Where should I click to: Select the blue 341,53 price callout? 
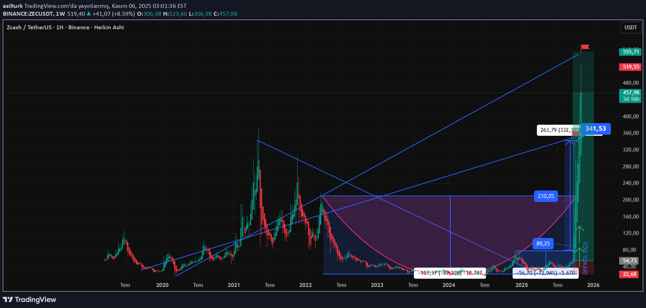click(x=595, y=129)
